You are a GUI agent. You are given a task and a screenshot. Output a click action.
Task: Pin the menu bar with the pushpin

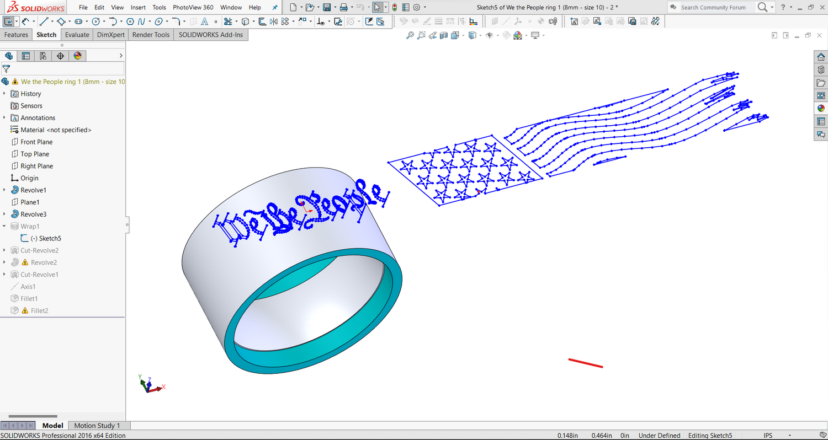click(x=275, y=8)
